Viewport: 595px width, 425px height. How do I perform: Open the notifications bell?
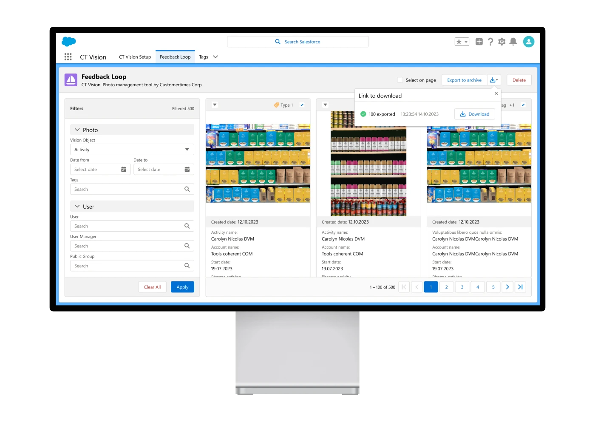click(x=513, y=42)
